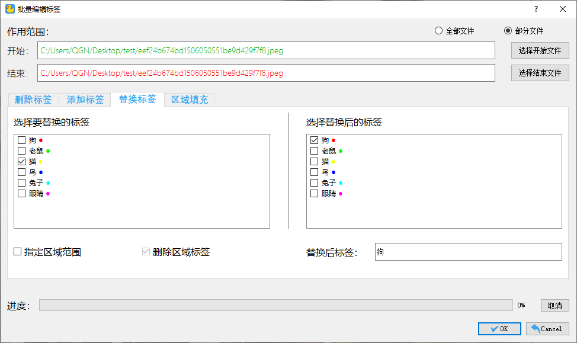This screenshot has width=577, height=343.
Task: Check 眼睛 in replacement labels list
Action: coord(314,194)
